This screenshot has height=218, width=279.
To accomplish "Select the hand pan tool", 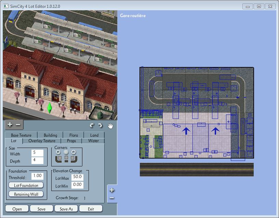I will (x=110, y=126).
